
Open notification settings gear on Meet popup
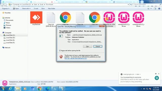point(156,74)
